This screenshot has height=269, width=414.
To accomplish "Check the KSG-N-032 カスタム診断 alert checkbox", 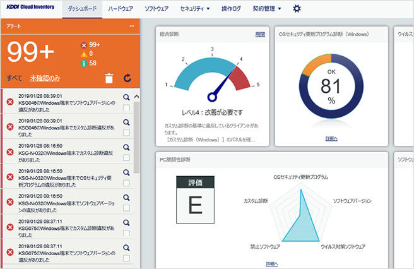I will point(126,158).
